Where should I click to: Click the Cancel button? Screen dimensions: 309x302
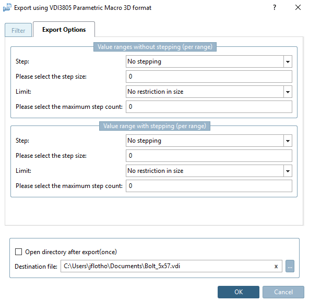point(283,292)
